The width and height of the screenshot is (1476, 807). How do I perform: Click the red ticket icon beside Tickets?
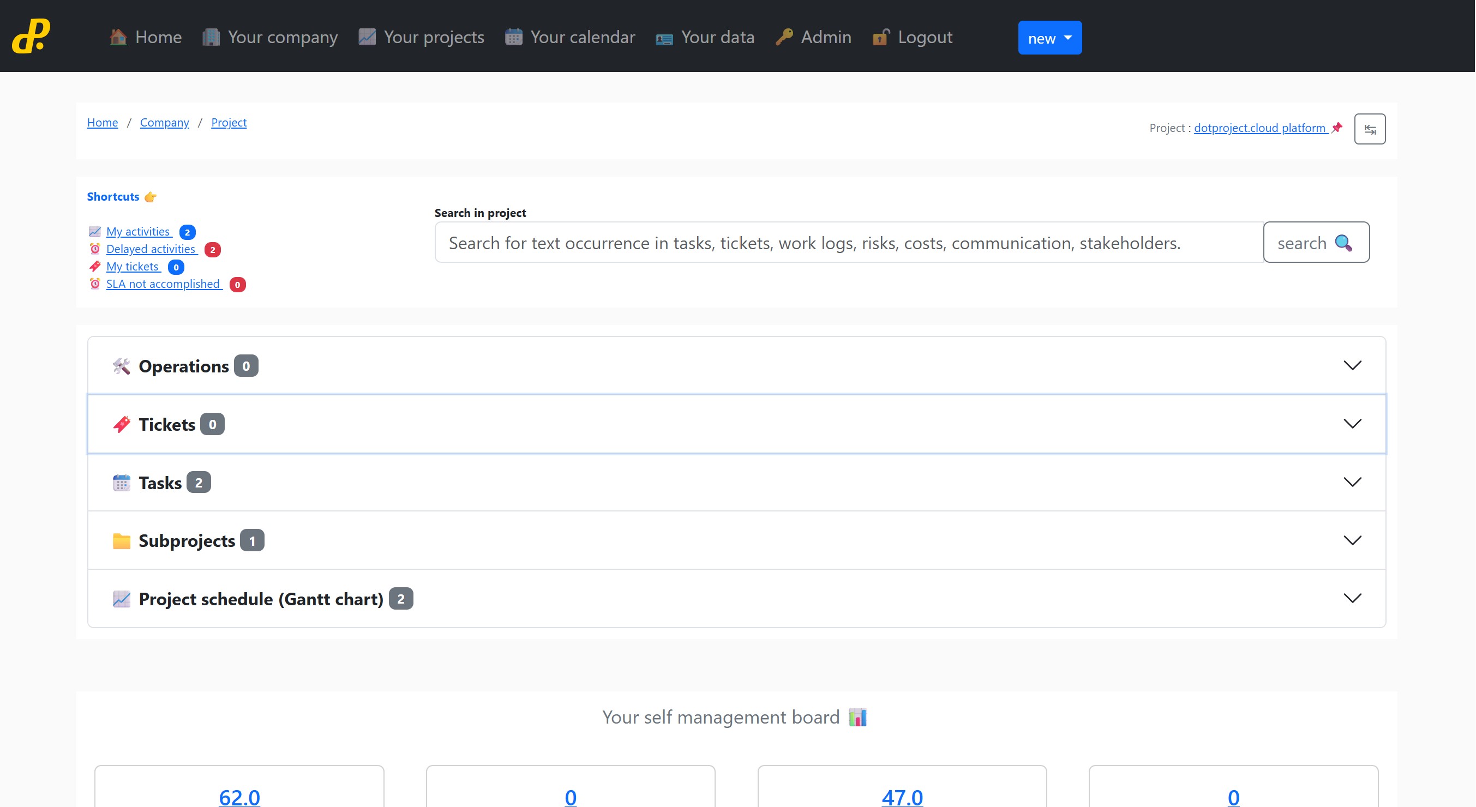click(x=121, y=424)
